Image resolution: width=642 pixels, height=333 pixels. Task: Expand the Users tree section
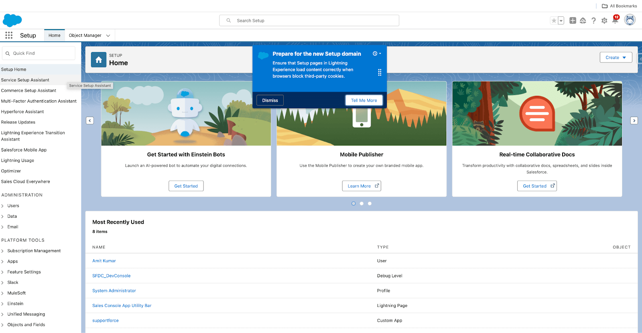(x=3, y=206)
